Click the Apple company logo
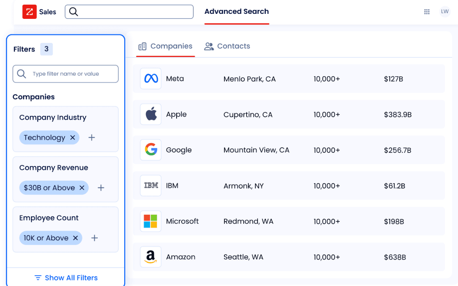458x286 pixels. tap(151, 114)
